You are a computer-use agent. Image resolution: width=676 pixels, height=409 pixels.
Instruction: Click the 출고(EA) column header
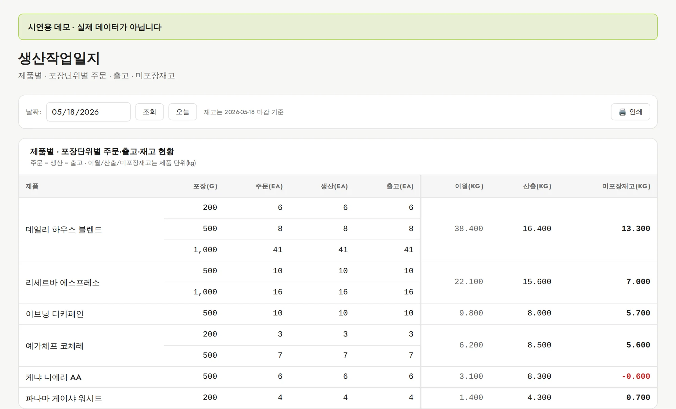pos(400,186)
